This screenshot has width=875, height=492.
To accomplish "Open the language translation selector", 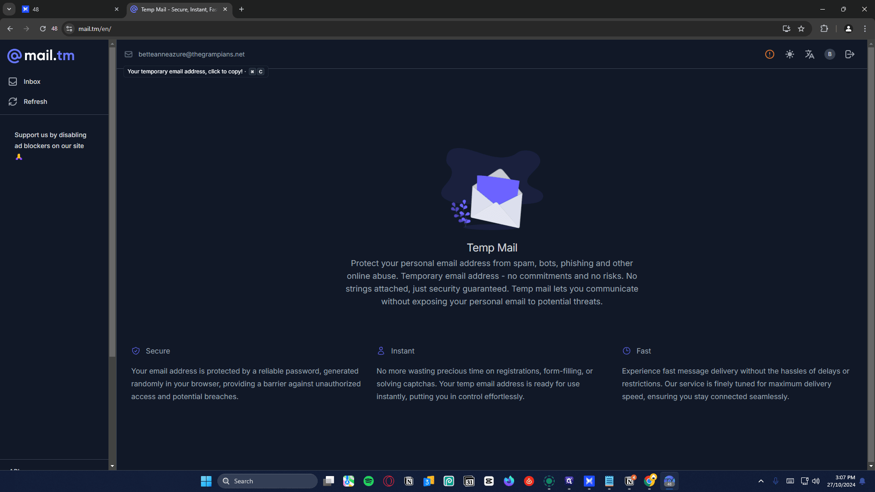I will click(x=810, y=54).
